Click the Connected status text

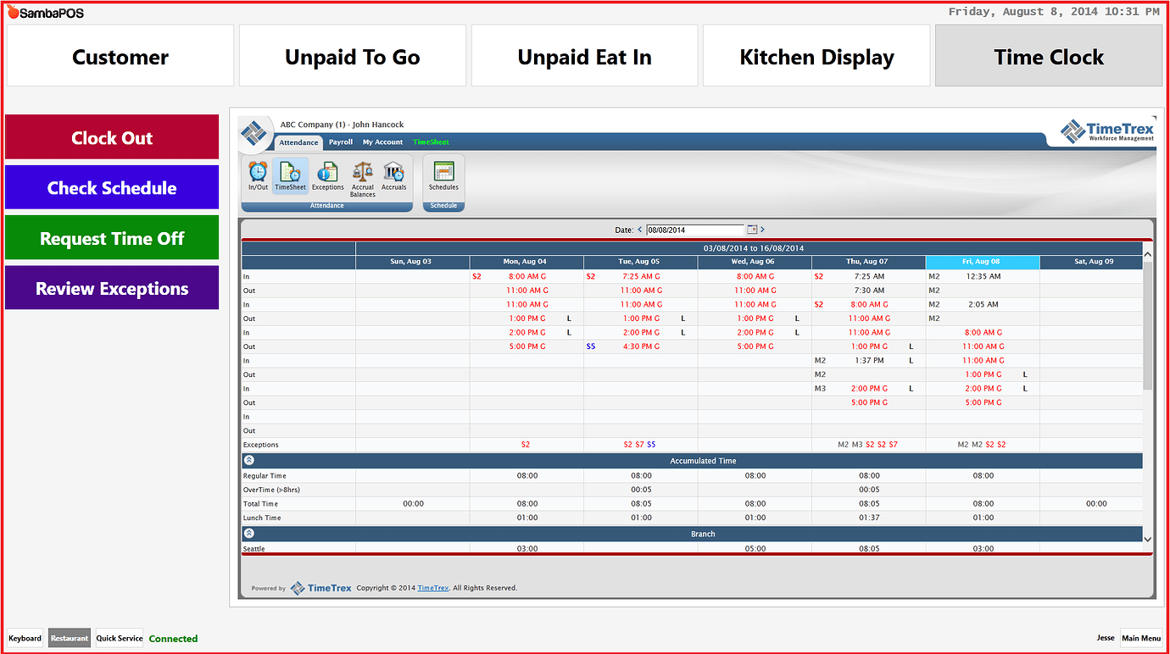tap(173, 639)
